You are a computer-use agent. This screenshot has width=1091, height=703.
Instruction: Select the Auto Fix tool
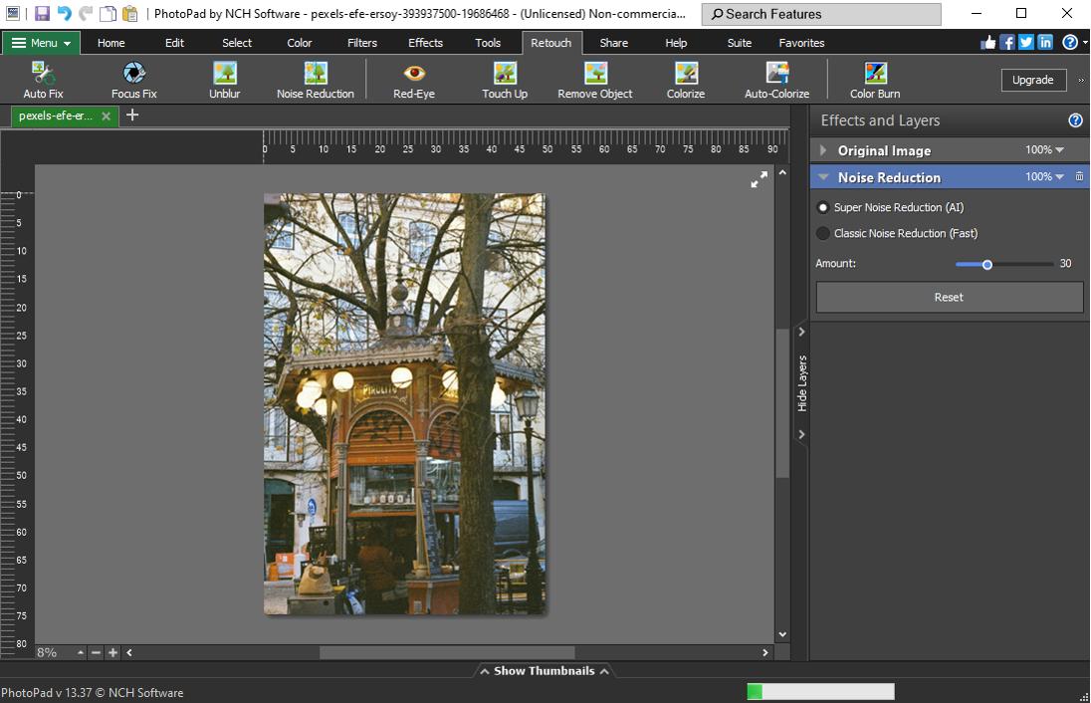coord(42,80)
